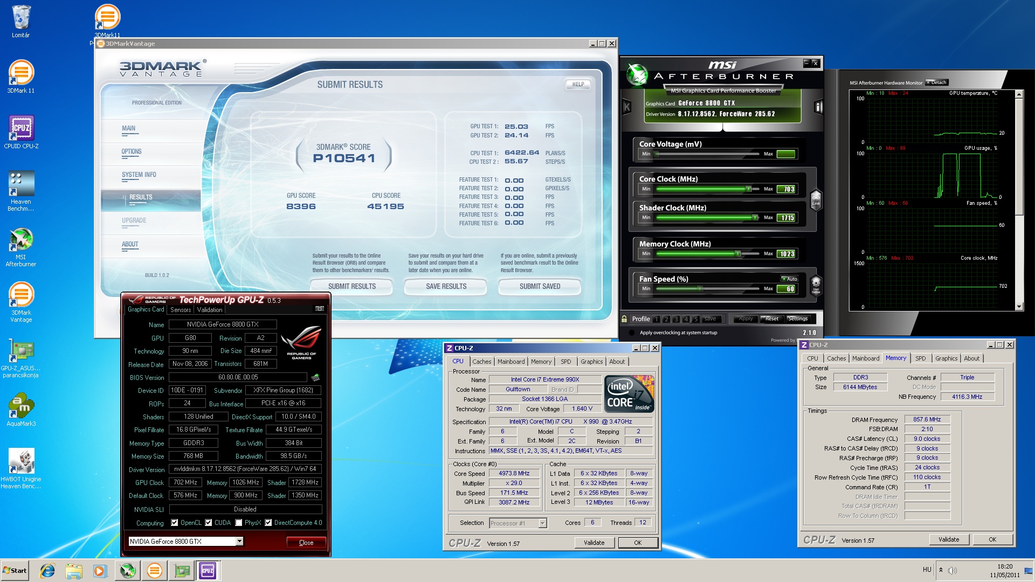Click Detach in Afterburner Hardware Monitor

[x=937, y=82]
